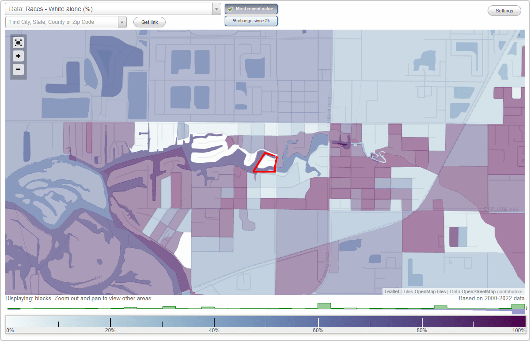Click the red outlined block on map
This screenshot has width=530, height=341.
click(x=266, y=163)
